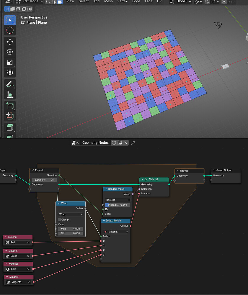The height and width of the screenshot is (295, 248).
Task: Select the Annotate pencil tool
Action: (x=10, y=84)
